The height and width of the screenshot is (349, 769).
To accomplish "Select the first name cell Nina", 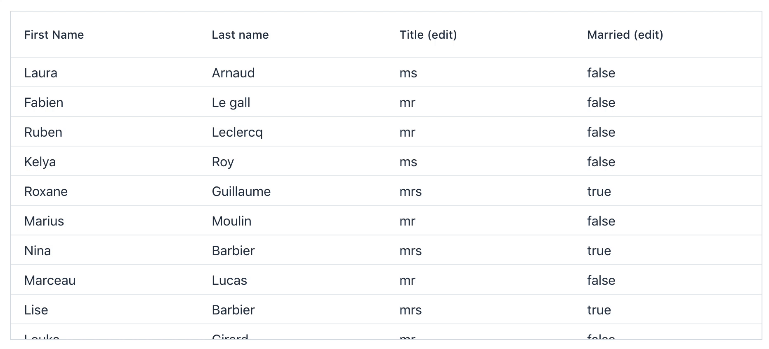I will 38,251.
